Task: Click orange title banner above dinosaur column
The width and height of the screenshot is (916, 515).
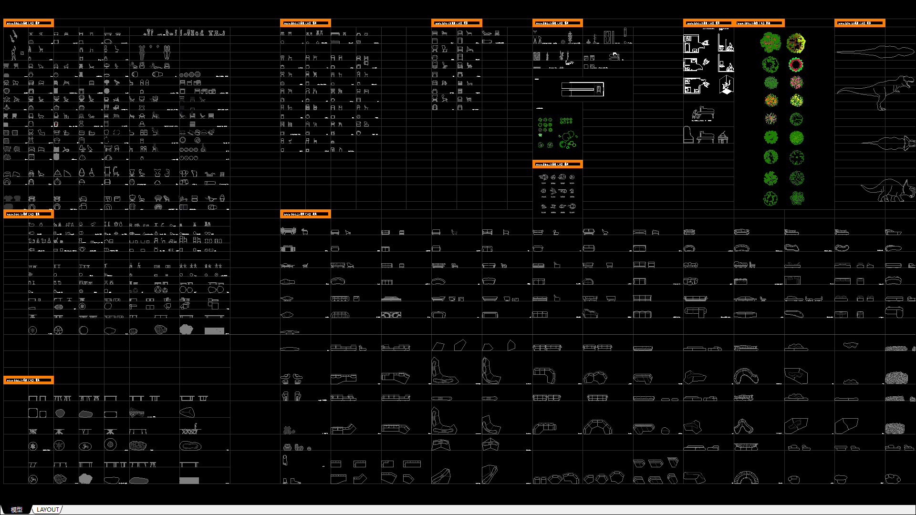Action: point(860,23)
